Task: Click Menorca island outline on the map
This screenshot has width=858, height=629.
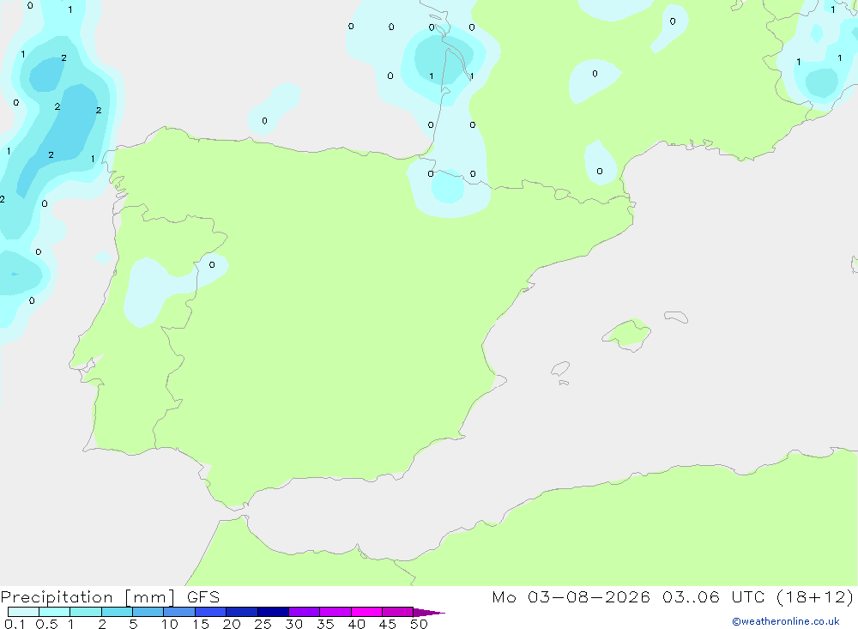Action: (676, 317)
